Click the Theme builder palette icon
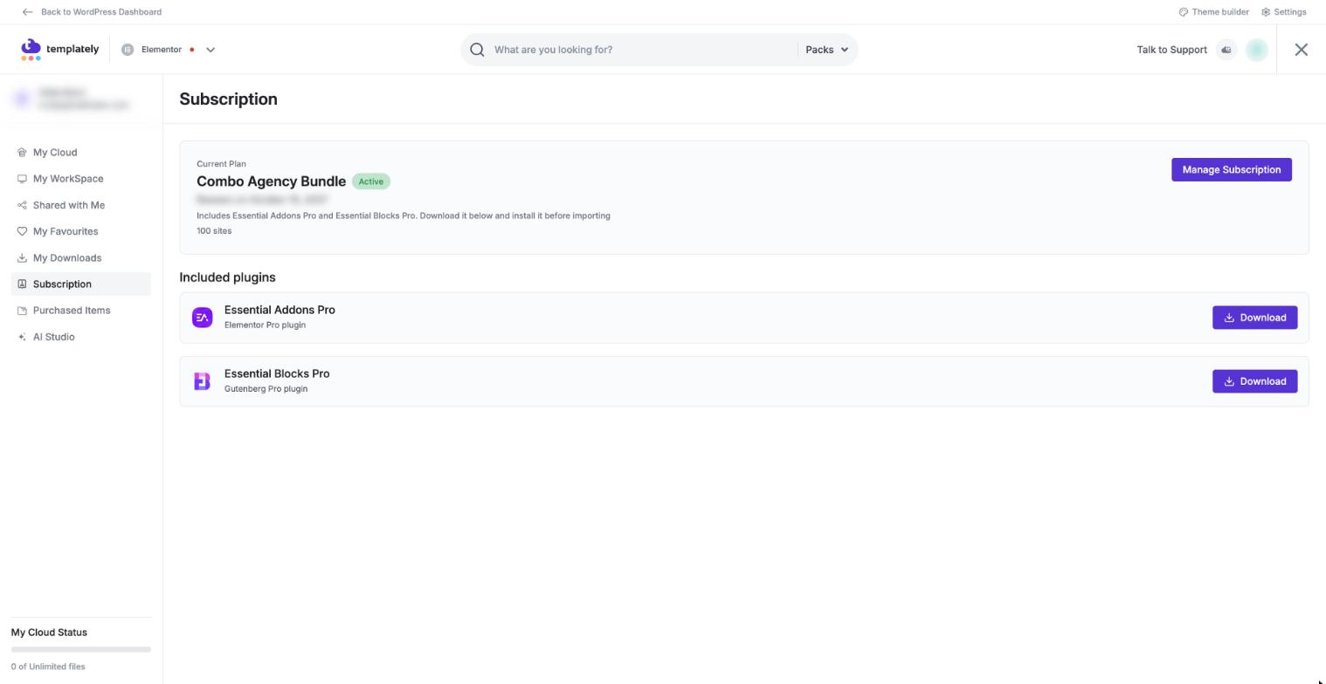This screenshot has width=1326, height=684. coord(1184,12)
